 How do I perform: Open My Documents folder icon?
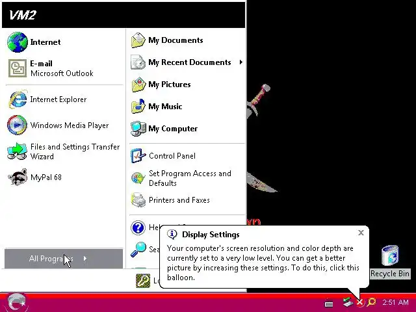click(x=138, y=40)
